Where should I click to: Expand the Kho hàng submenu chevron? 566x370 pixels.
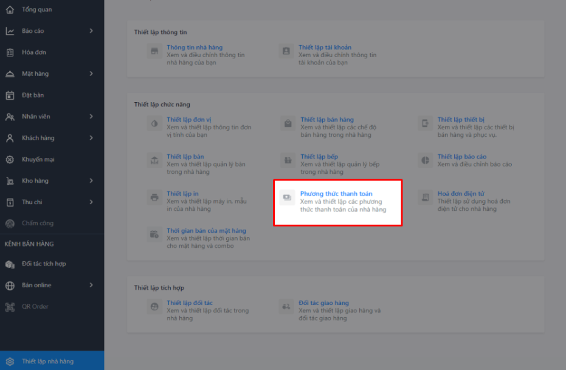point(91,180)
